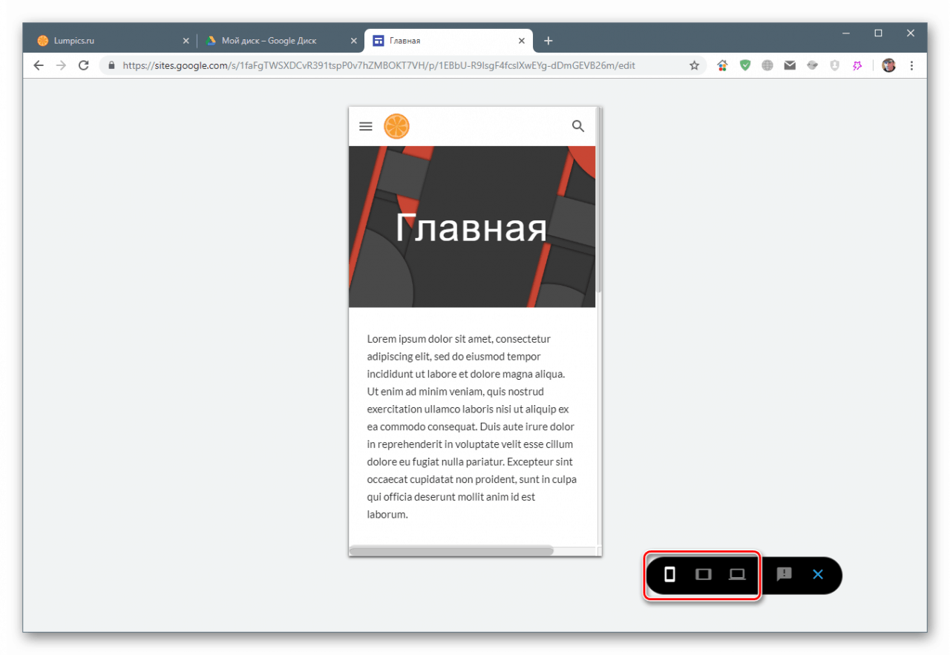Bookmark this page with the star
This screenshot has width=950, height=655.
[695, 65]
